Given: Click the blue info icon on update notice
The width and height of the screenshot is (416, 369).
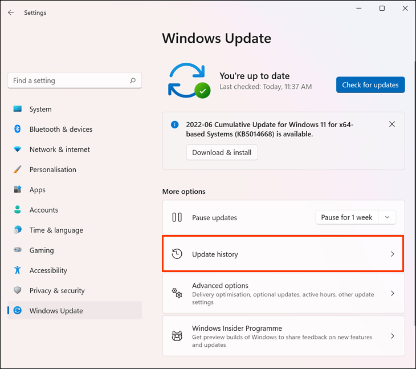Looking at the screenshot, I should [174, 124].
